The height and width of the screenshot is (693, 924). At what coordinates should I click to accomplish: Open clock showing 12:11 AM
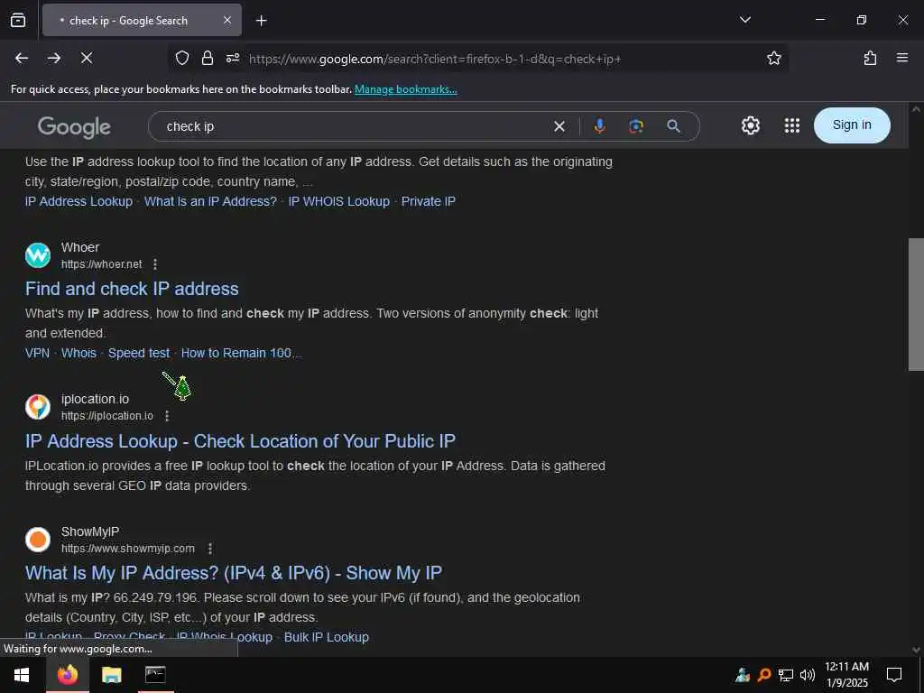(846, 675)
